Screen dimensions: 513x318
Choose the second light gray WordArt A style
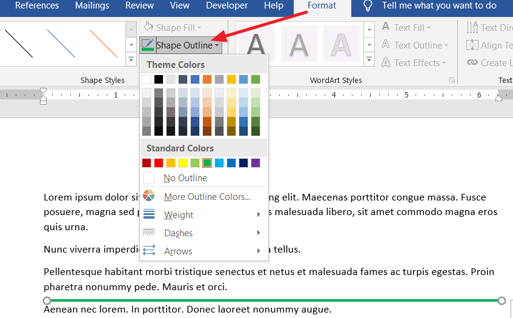[x=299, y=44]
